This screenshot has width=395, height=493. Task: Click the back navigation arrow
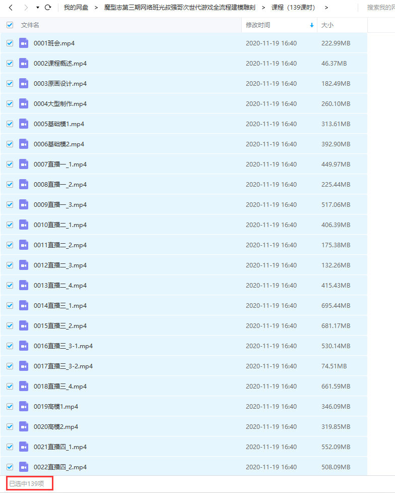point(11,8)
